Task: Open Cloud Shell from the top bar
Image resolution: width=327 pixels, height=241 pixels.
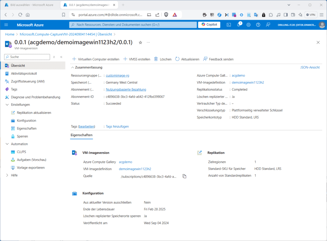Action: pos(229,25)
